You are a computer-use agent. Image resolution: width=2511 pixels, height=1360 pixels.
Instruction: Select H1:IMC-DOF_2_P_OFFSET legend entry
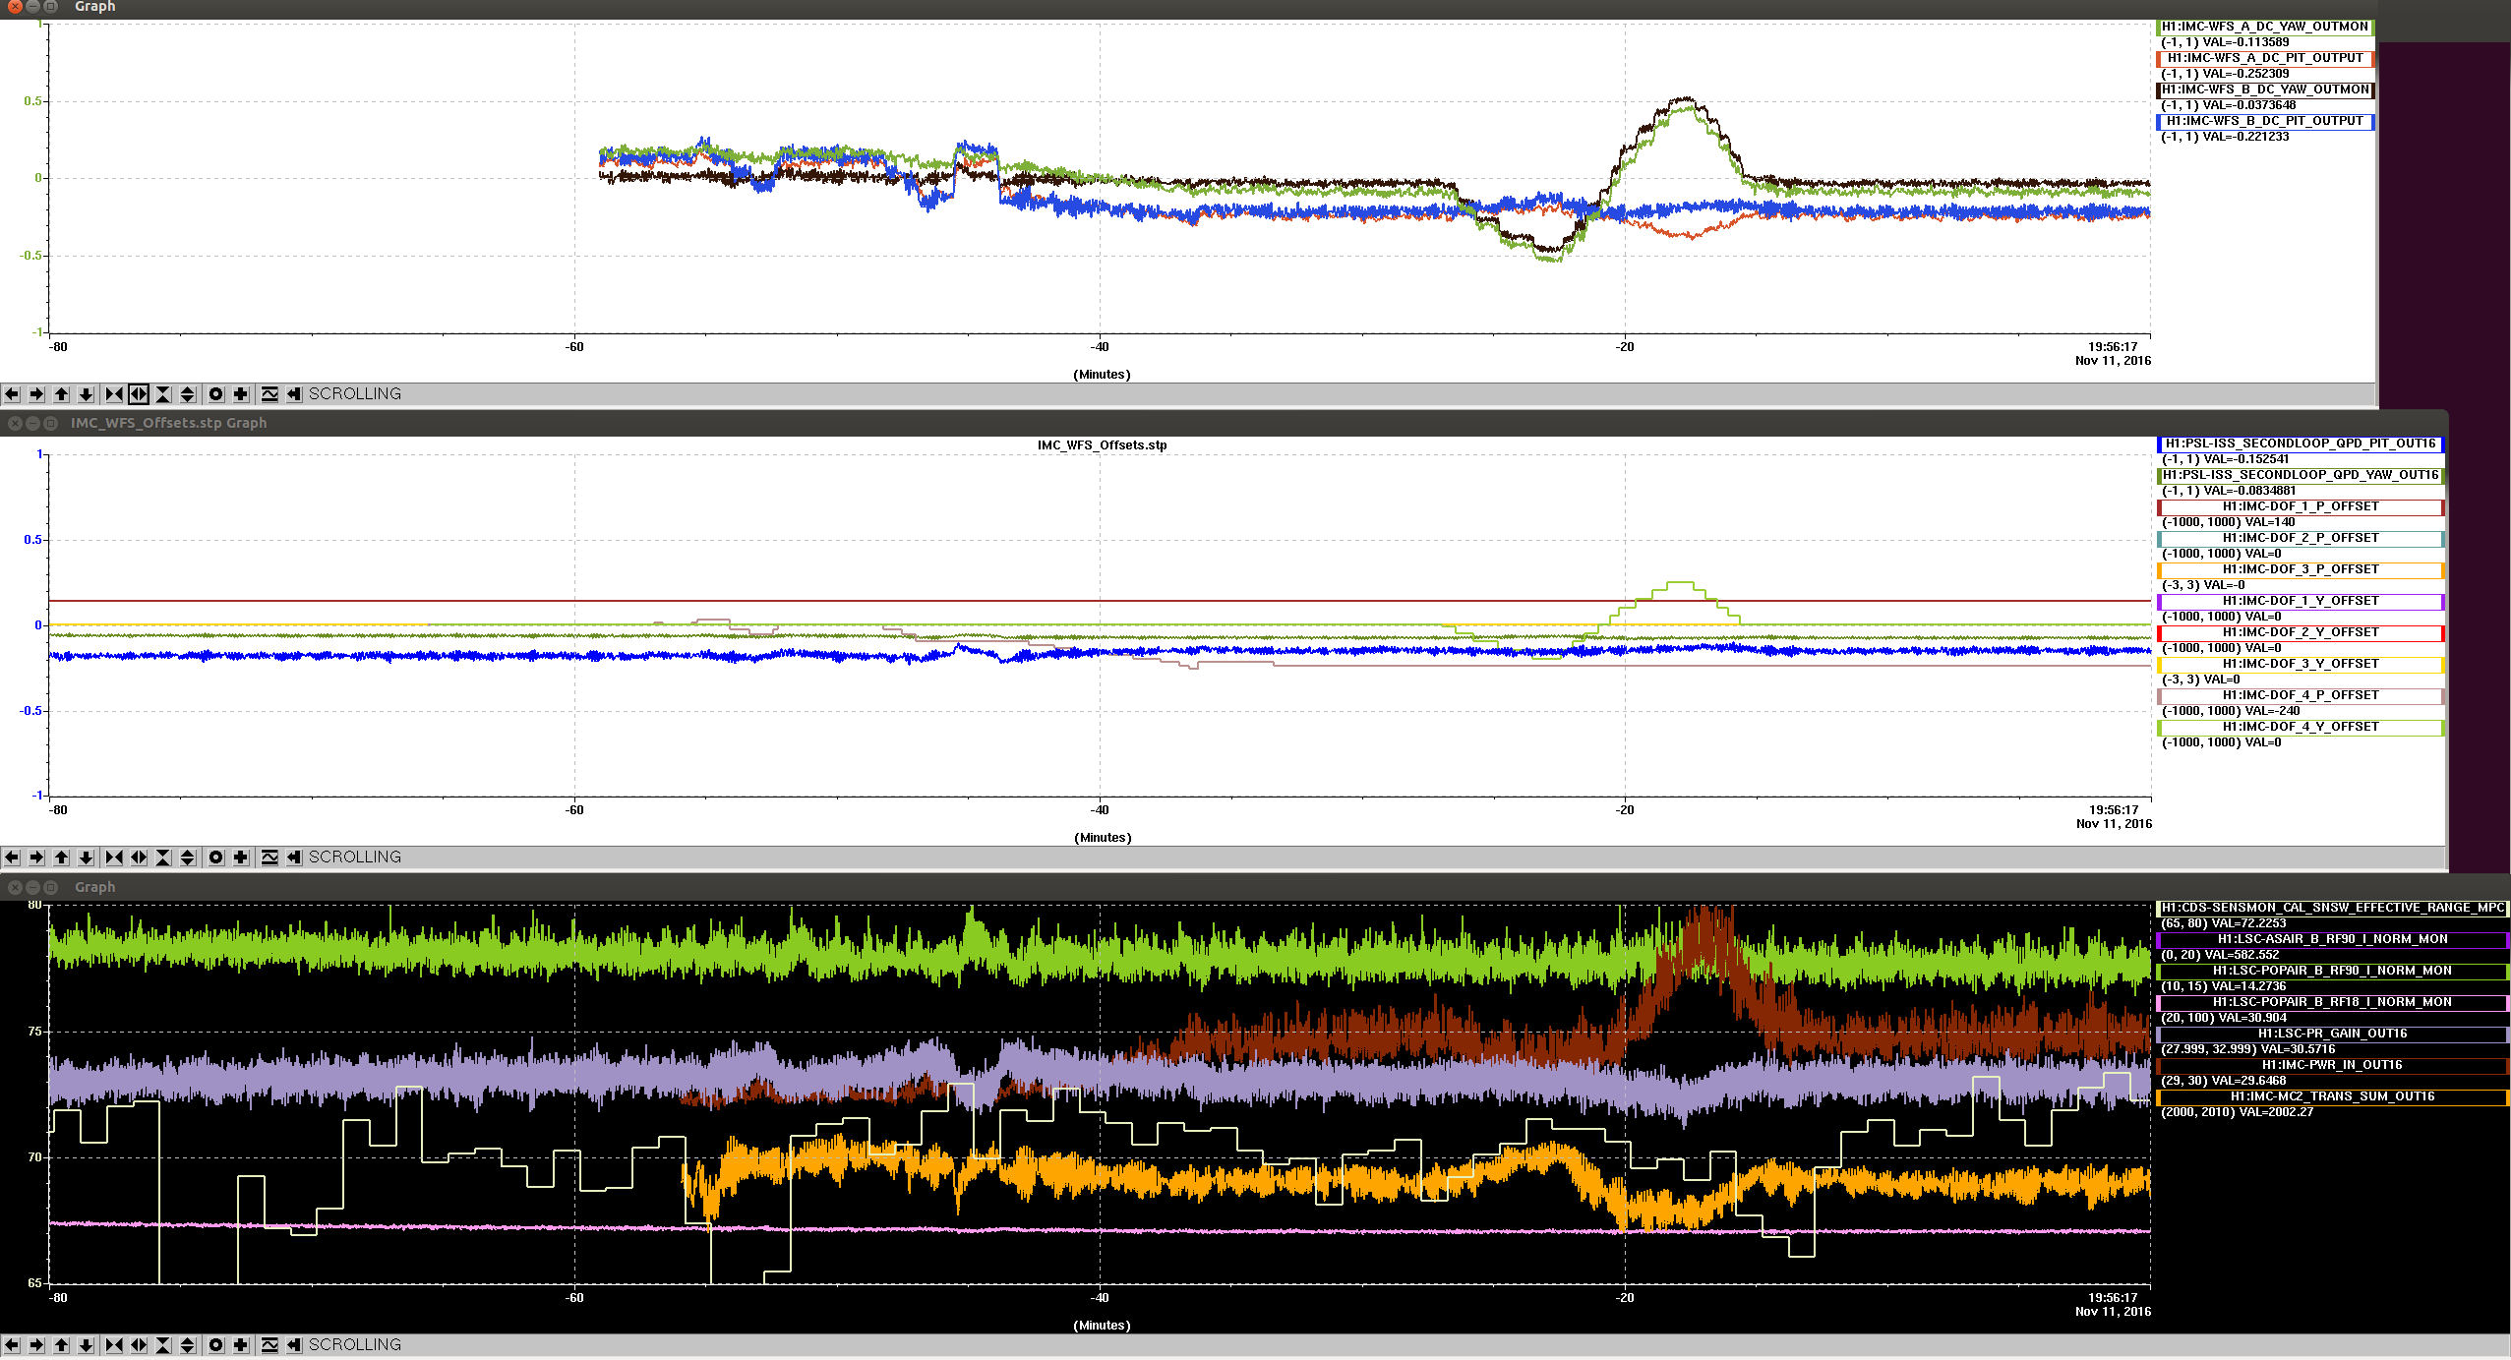pyautogui.click(x=2301, y=539)
